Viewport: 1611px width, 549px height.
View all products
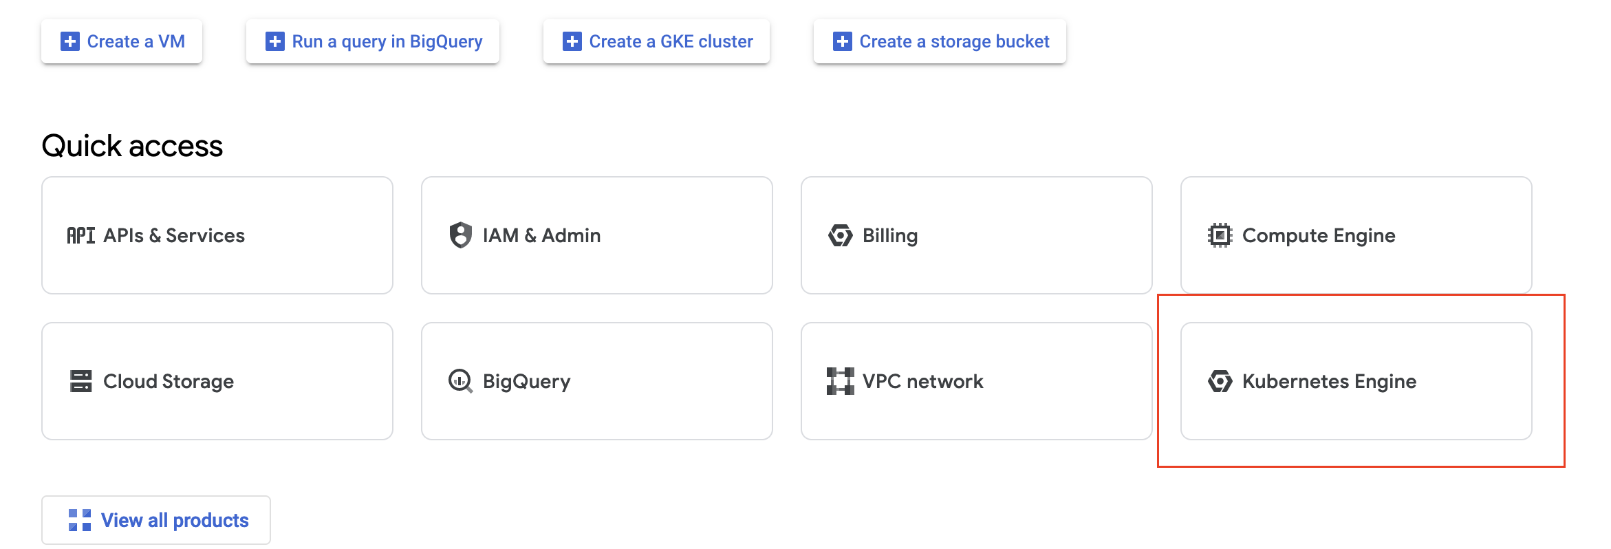click(x=156, y=520)
